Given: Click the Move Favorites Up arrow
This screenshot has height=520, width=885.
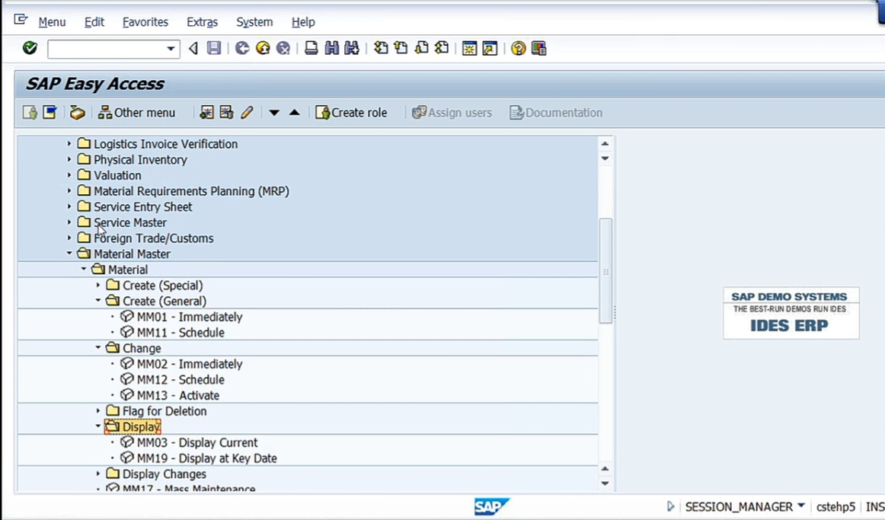Looking at the screenshot, I should (295, 112).
